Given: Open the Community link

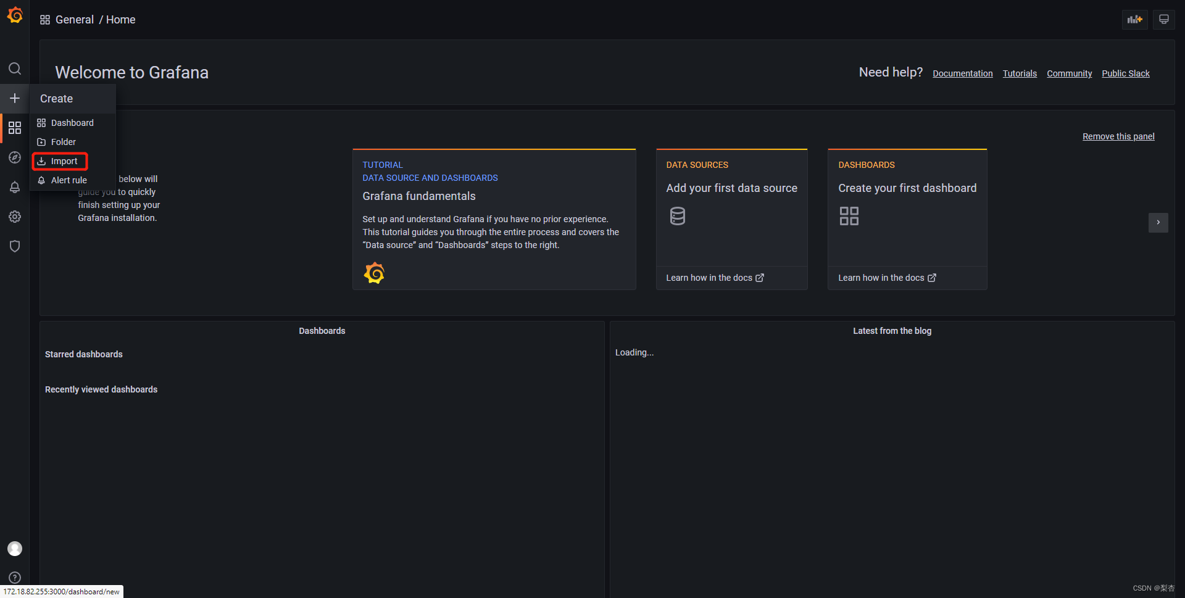Looking at the screenshot, I should tap(1069, 73).
